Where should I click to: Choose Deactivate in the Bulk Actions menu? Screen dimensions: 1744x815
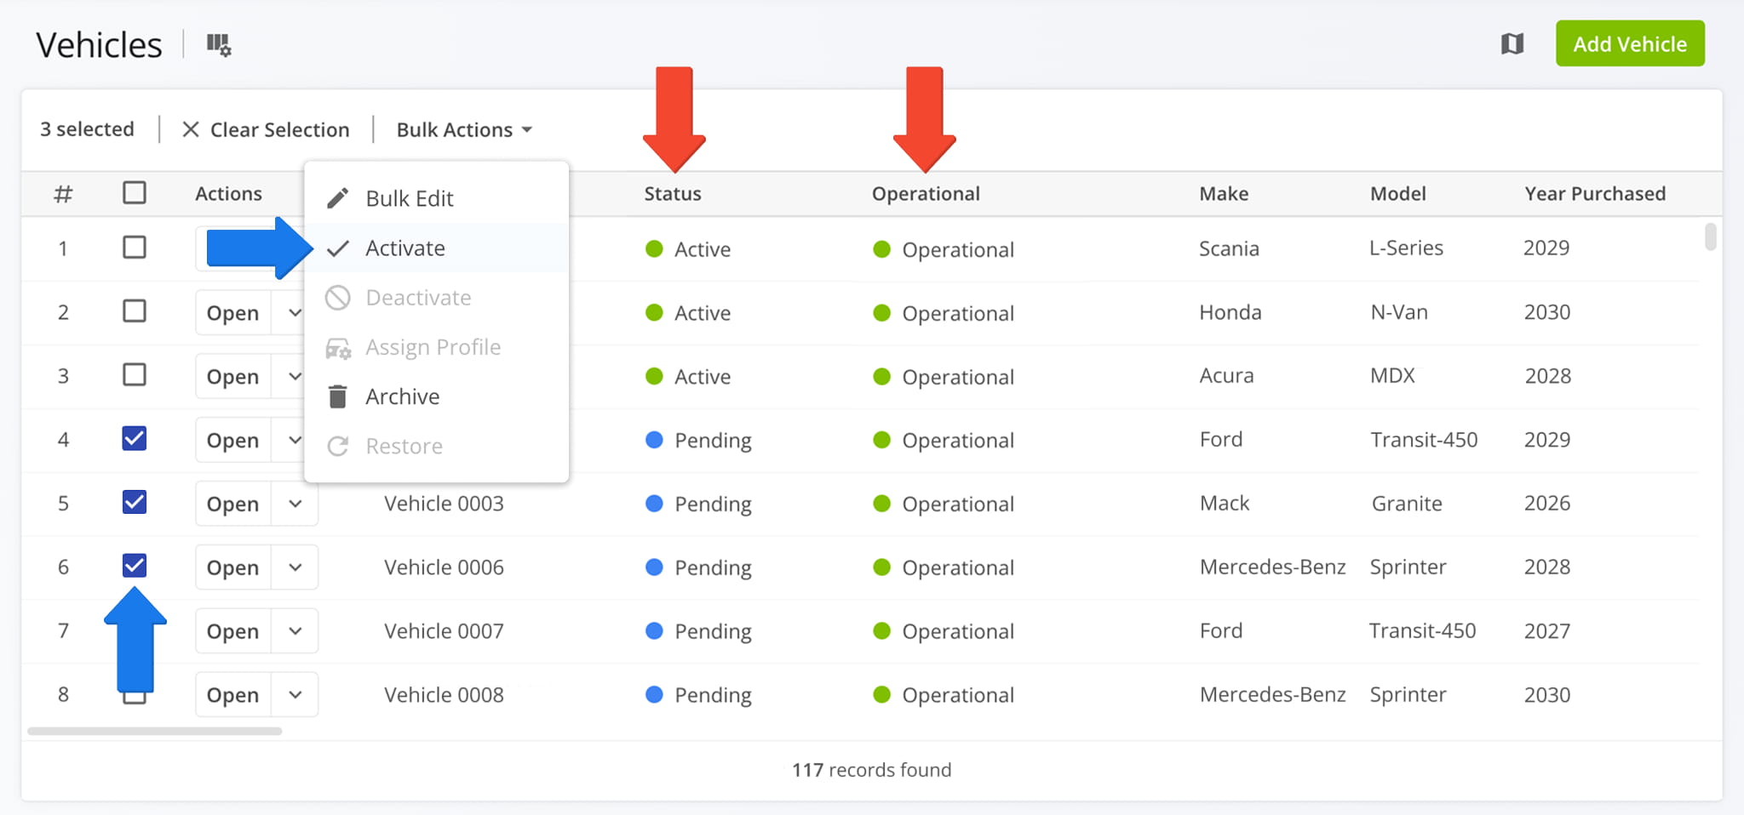(x=436, y=298)
